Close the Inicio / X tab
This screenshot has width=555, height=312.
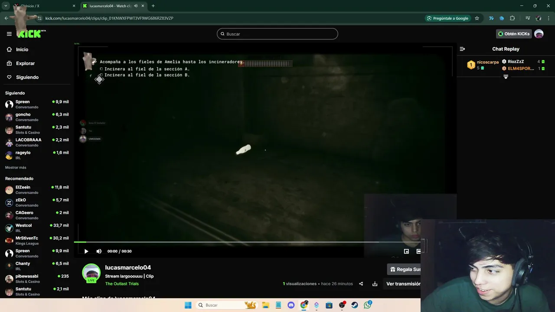click(74, 6)
